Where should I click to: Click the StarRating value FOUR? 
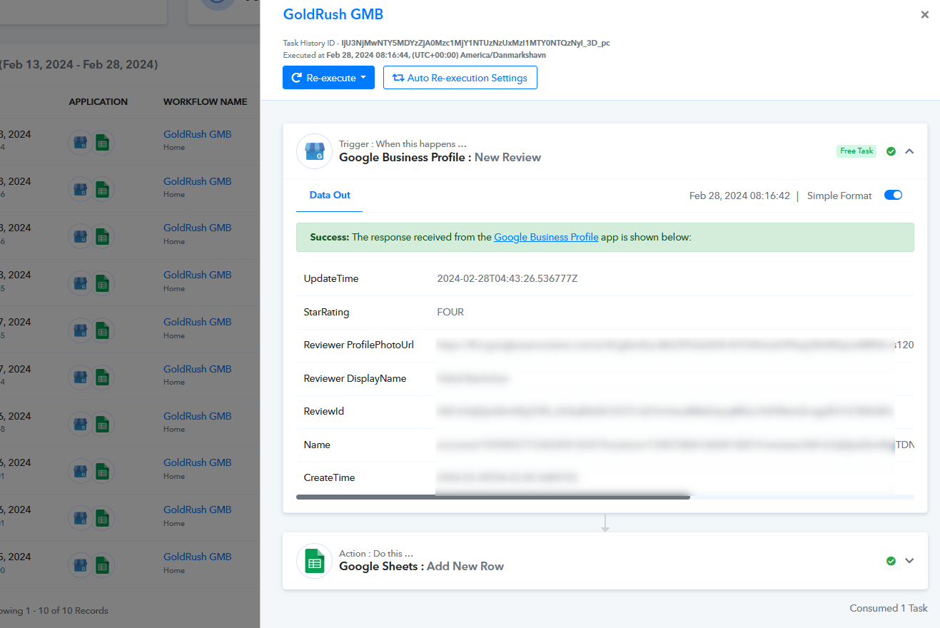click(x=450, y=312)
